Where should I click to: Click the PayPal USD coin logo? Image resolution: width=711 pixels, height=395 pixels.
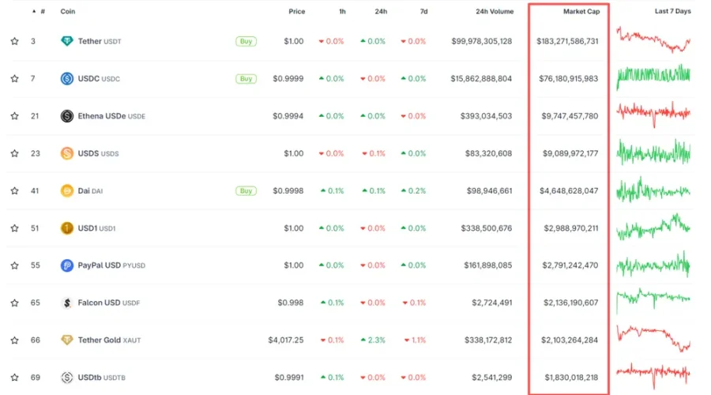point(67,265)
